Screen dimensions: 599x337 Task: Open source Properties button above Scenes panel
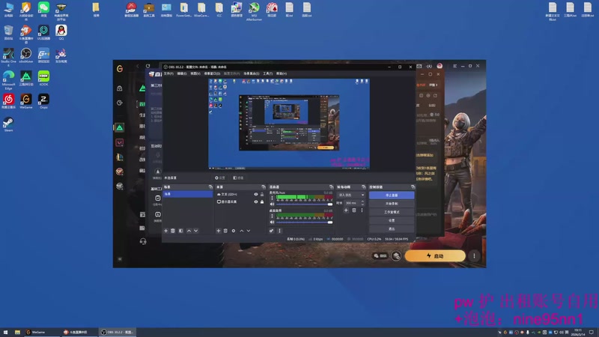point(220,178)
